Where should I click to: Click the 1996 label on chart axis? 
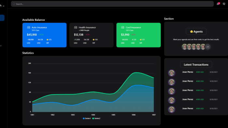point(134,115)
